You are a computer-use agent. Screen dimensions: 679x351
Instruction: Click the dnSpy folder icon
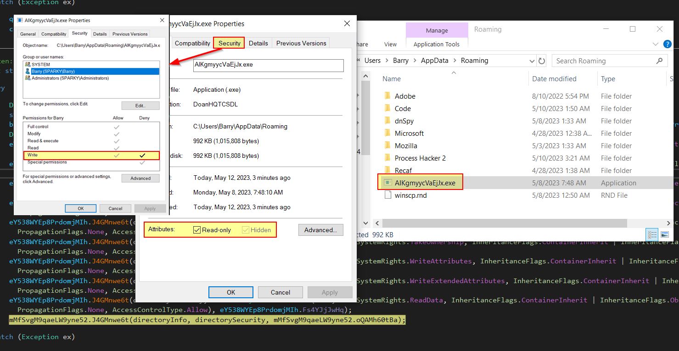[x=387, y=121]
